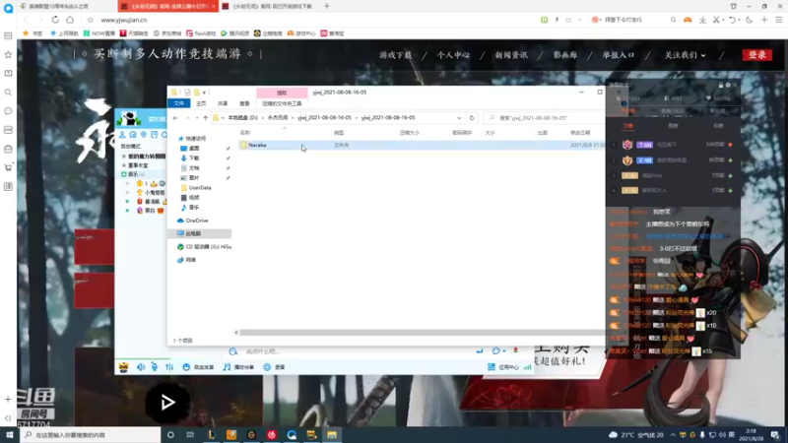Open the 主页 ribbon tab in File Explorer

point(201,103)
